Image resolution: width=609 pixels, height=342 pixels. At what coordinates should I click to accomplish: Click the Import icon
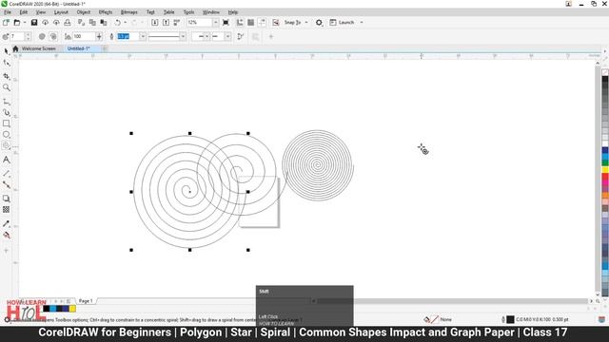pos(154,23)
